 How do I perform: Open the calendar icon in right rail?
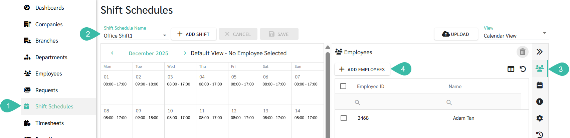(x=540, y=85)
